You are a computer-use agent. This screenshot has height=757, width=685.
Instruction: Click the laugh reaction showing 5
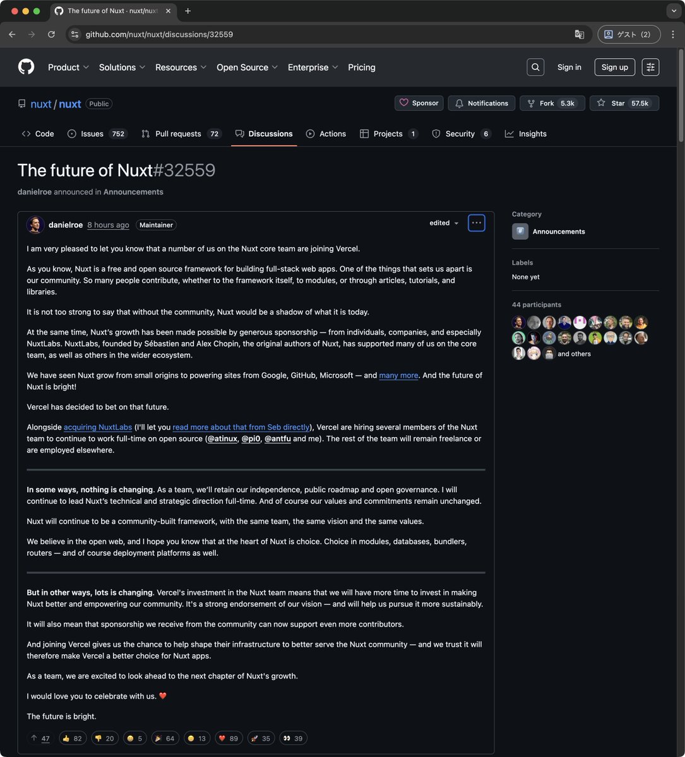(x=134, y=739)
